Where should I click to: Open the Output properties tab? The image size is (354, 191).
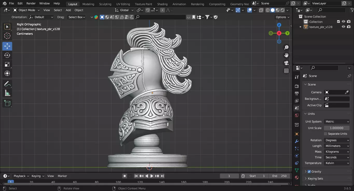pyautogui.click(x=297, y=93)
